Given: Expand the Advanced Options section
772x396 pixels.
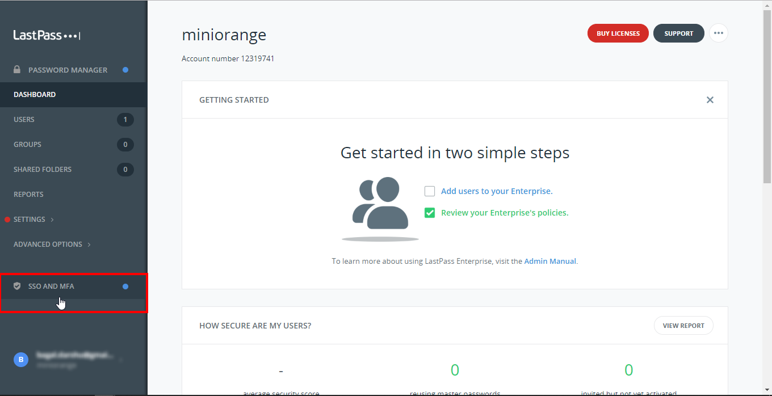Looking at the screenshot, I should click(48, 244).
